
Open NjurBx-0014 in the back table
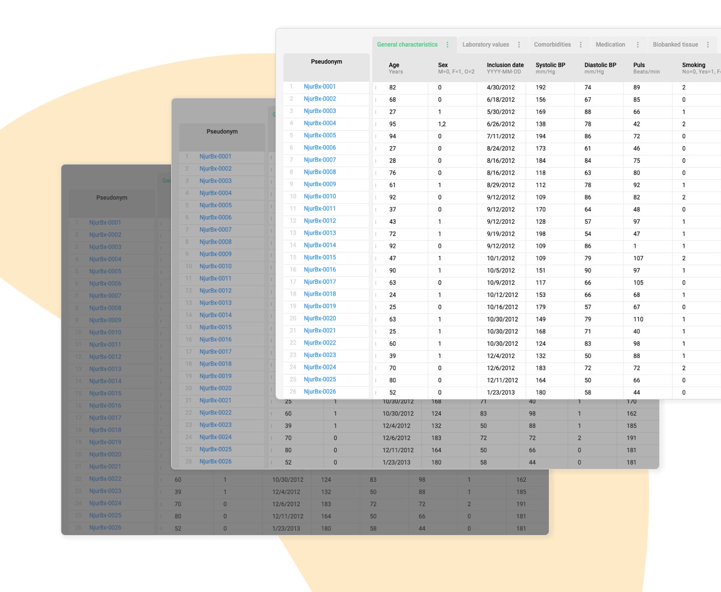coord(105,381)
